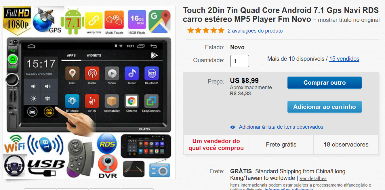Click the Navi app icon on stereo screen

tap(72, 74)
